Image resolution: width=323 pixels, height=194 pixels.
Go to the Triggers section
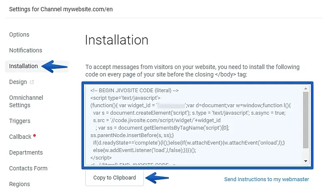point(20,121)
